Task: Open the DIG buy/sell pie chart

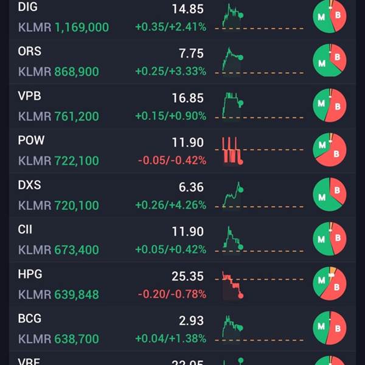Action: coord(329,16)
